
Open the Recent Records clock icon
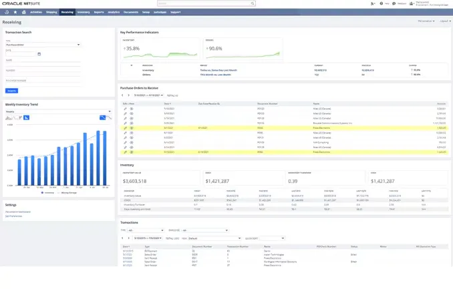tap(6, 11)
